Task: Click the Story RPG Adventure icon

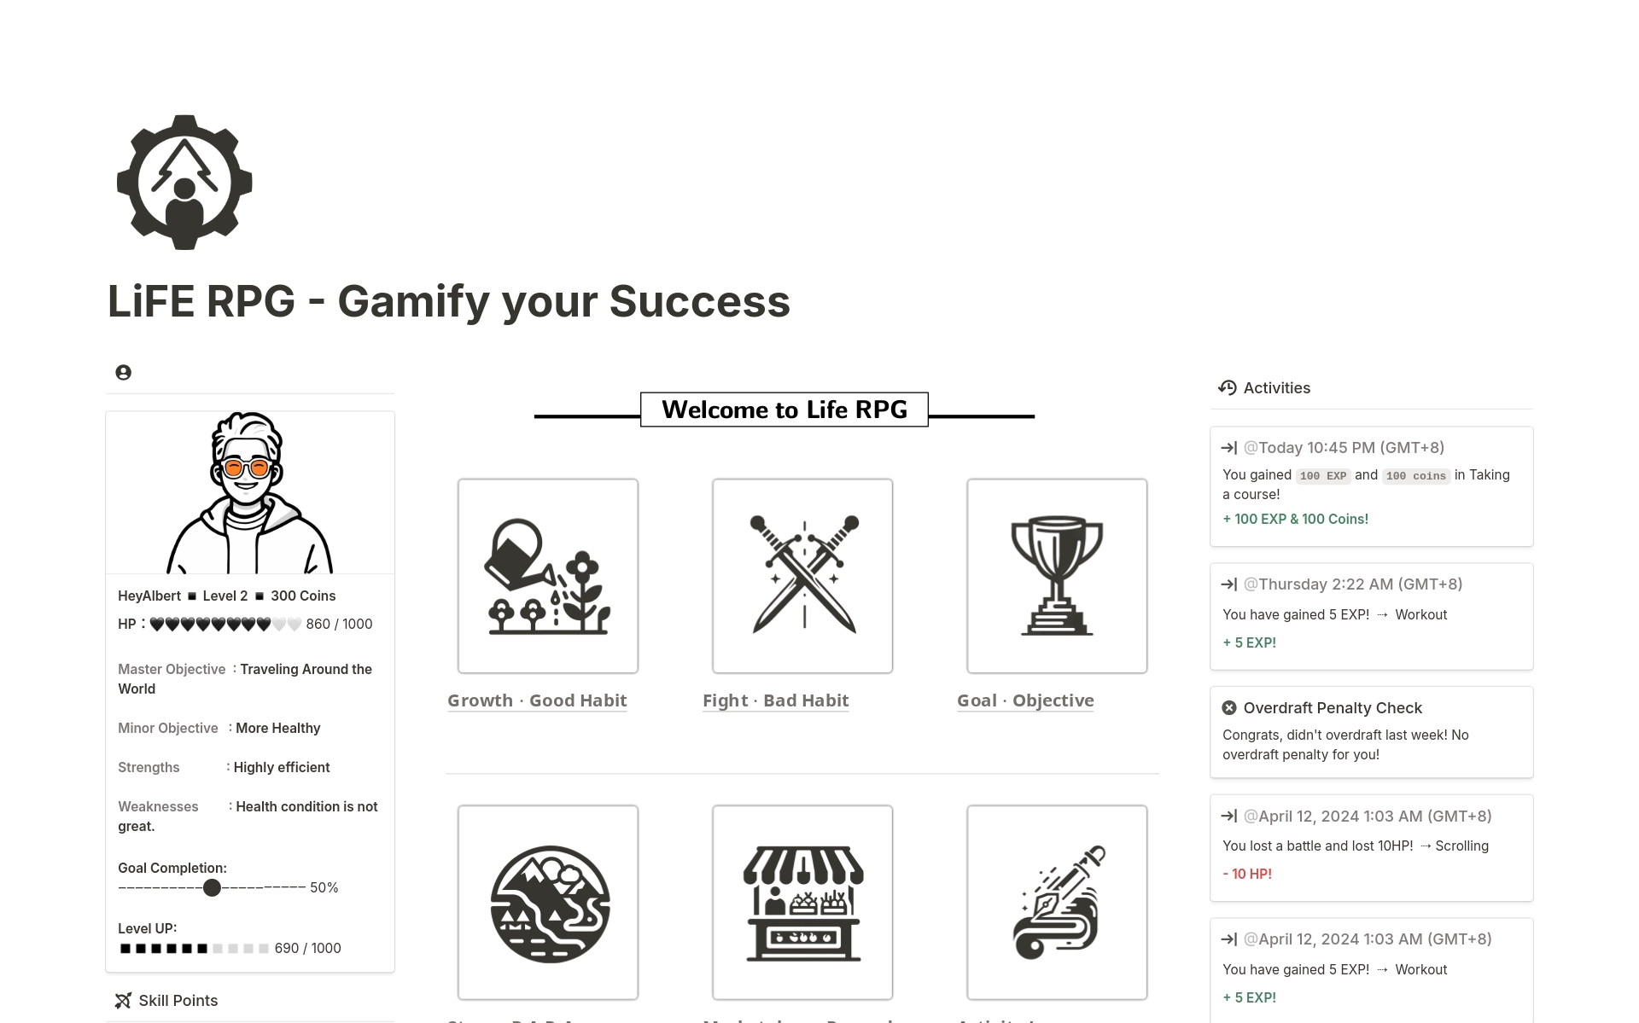Action: 547,898
